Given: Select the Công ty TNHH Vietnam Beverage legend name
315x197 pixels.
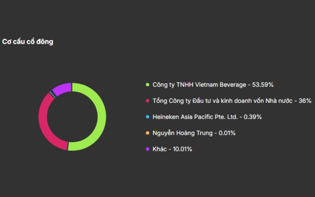Looking at the screenshot, I should click(x=199, y=85).
